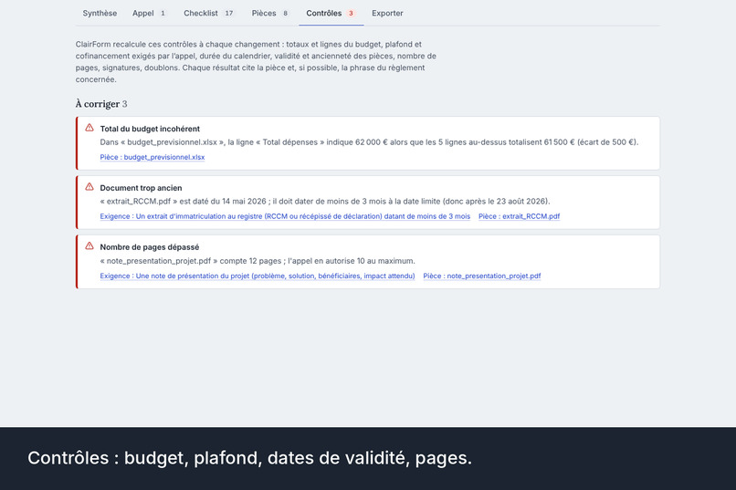The image size is (736, 490).
Task: Click the count badge 8 on Pièces
Action: coord(285,13)
